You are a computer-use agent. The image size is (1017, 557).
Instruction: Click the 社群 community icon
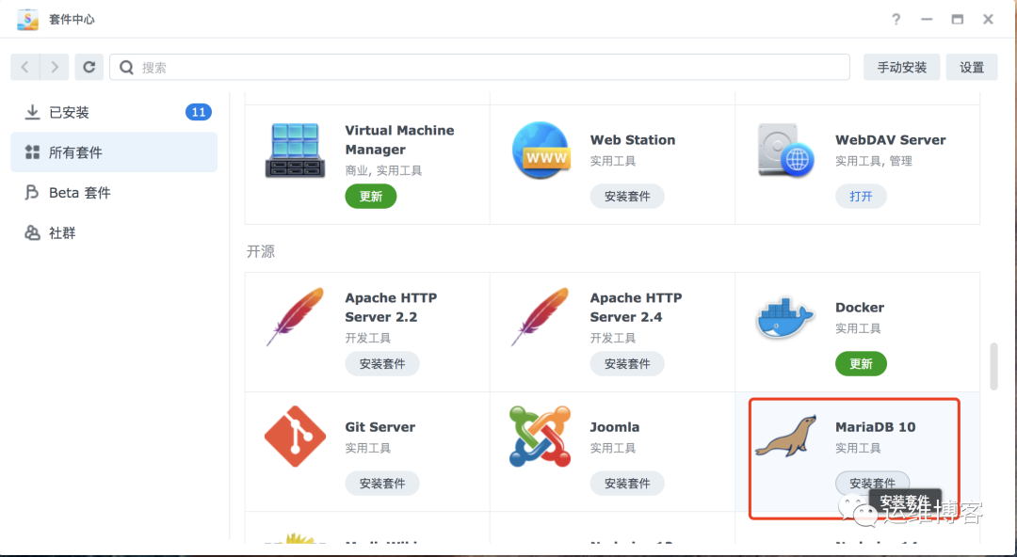pos(32,232)
